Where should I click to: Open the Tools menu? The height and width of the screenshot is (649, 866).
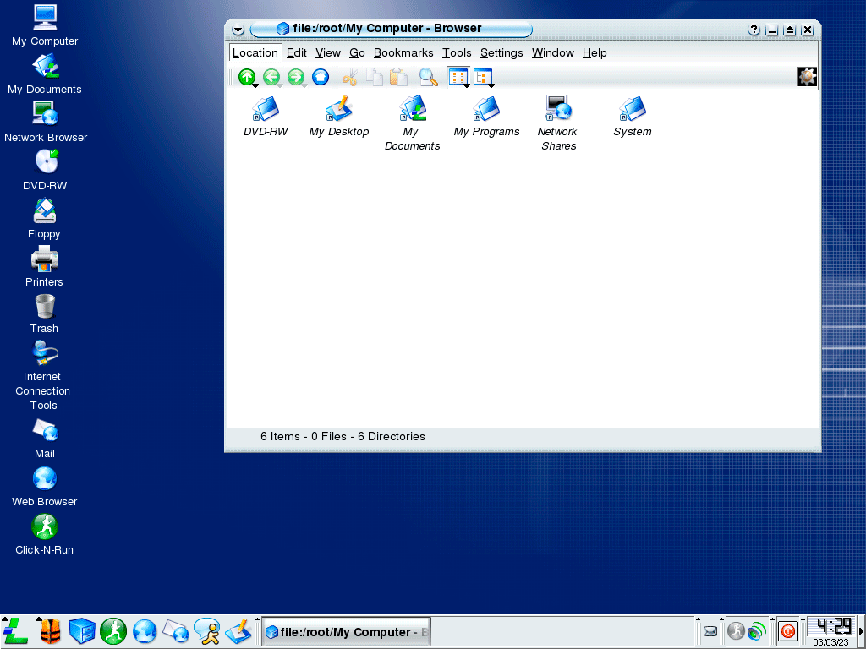coord(457,52)
